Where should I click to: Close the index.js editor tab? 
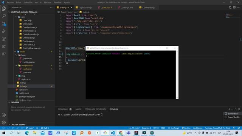[71, 8]
